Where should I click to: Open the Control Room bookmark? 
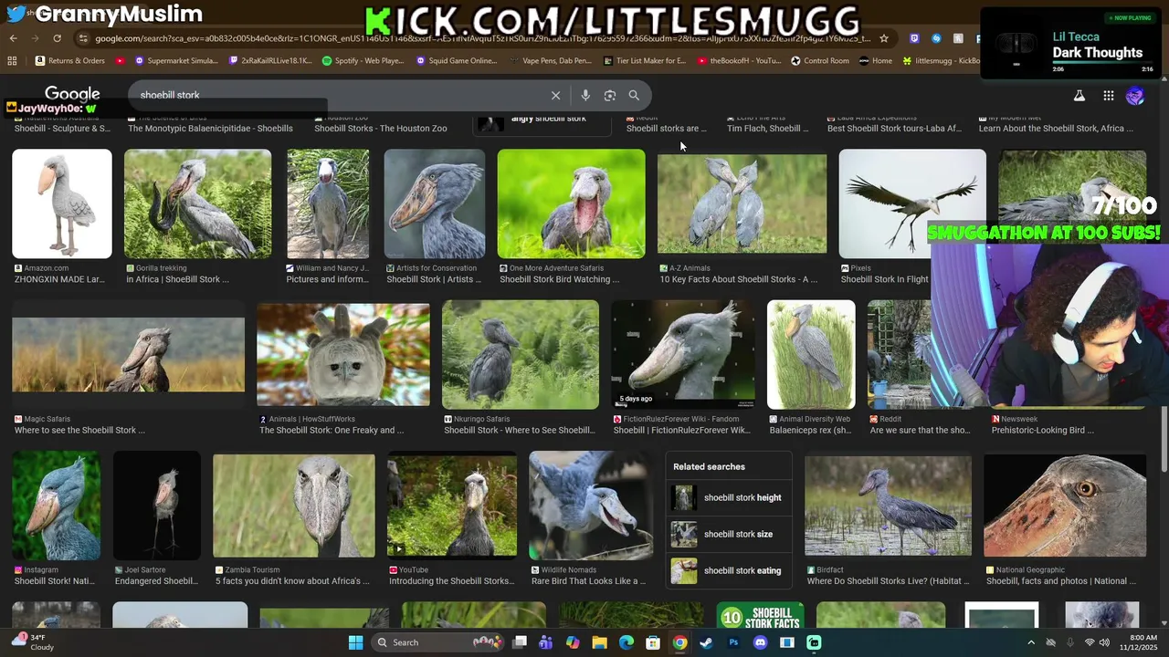coord(820,61)
